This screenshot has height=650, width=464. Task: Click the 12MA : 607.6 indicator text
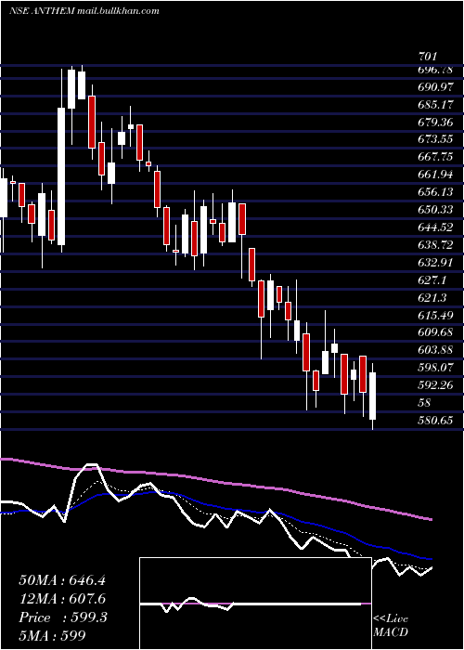point(62,599)
